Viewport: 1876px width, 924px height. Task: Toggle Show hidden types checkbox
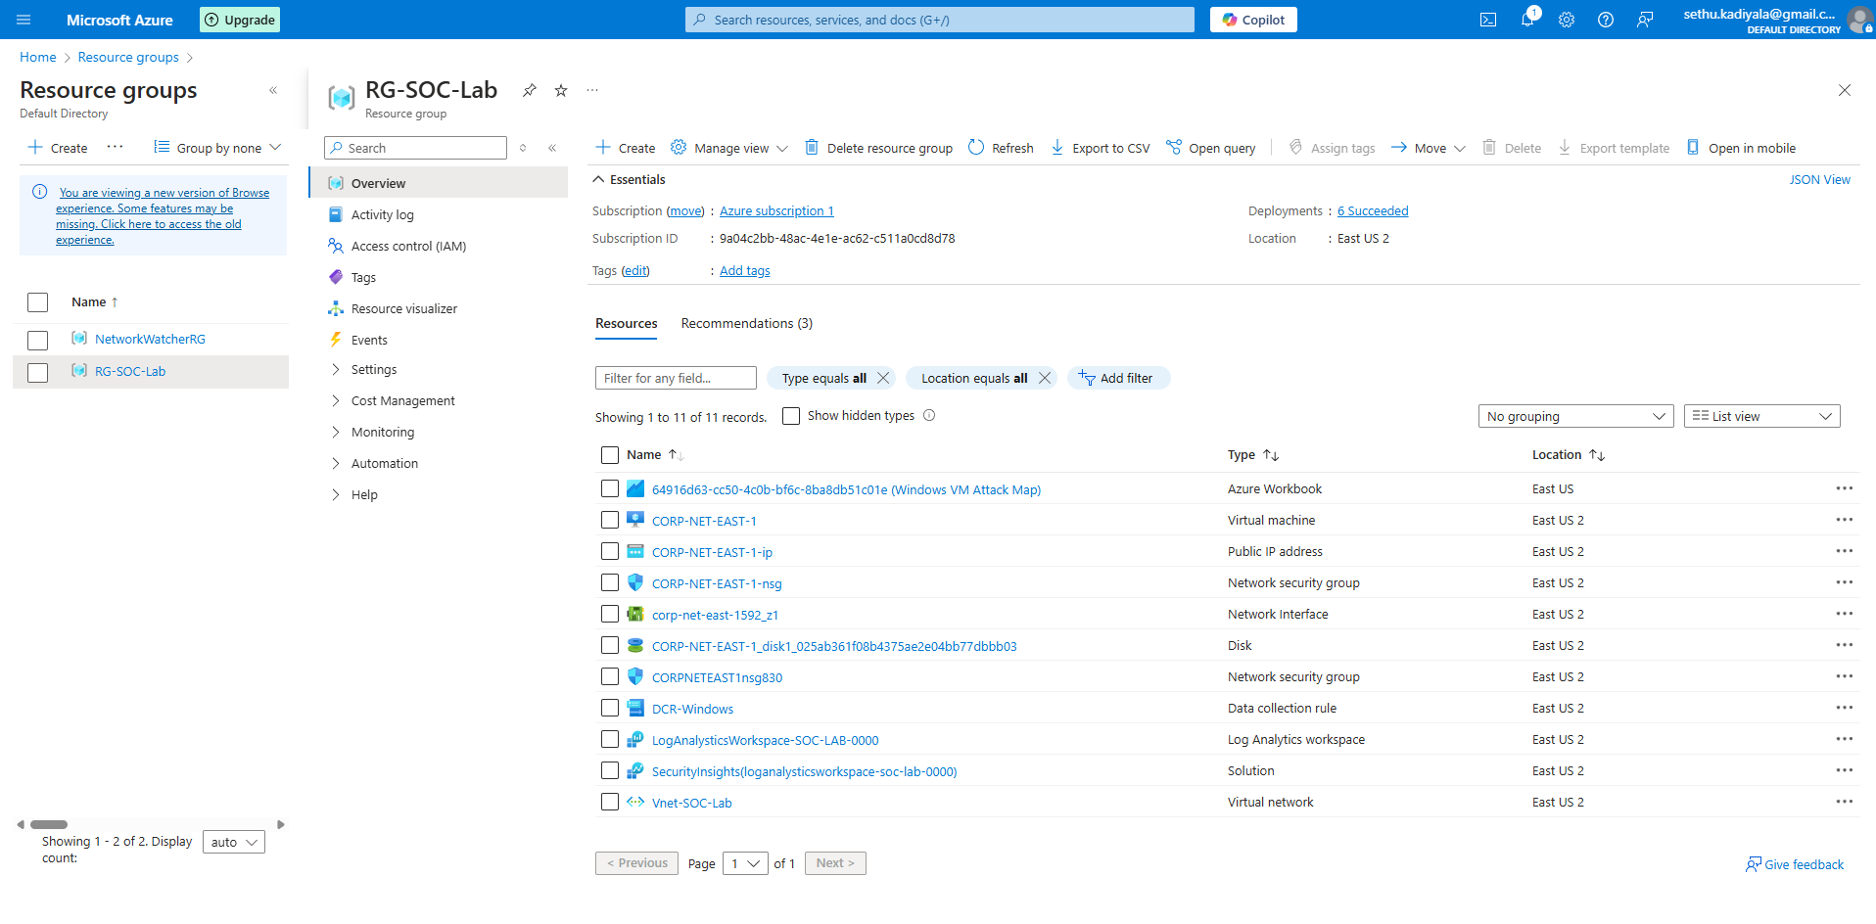pos(791,416)
